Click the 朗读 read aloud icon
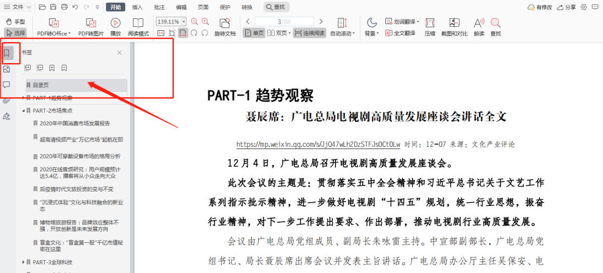The width and height of the screenshot is (603, 273). click(x=478, y=26)
